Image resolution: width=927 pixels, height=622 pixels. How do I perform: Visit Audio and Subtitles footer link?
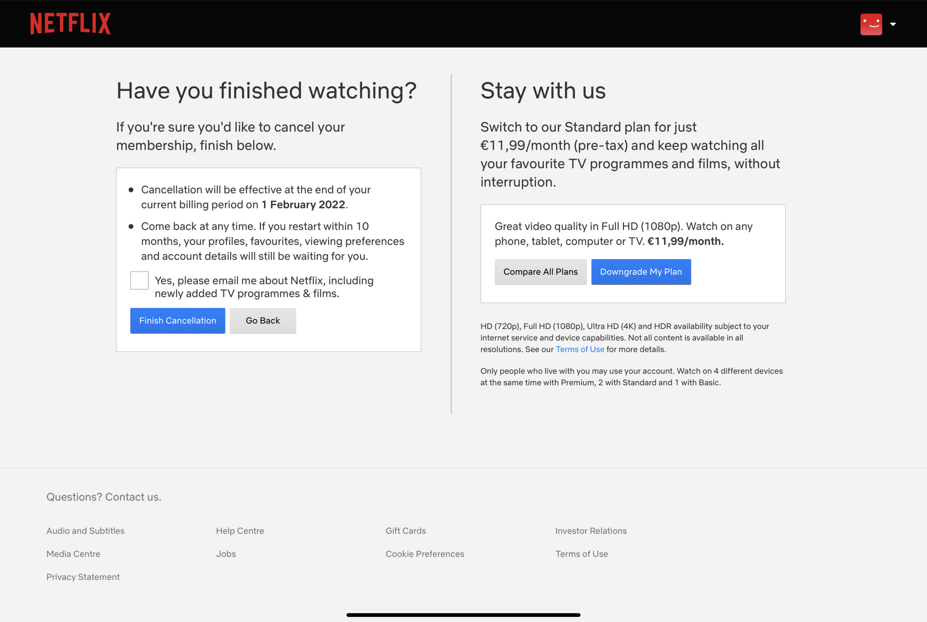tap(85, 531)
